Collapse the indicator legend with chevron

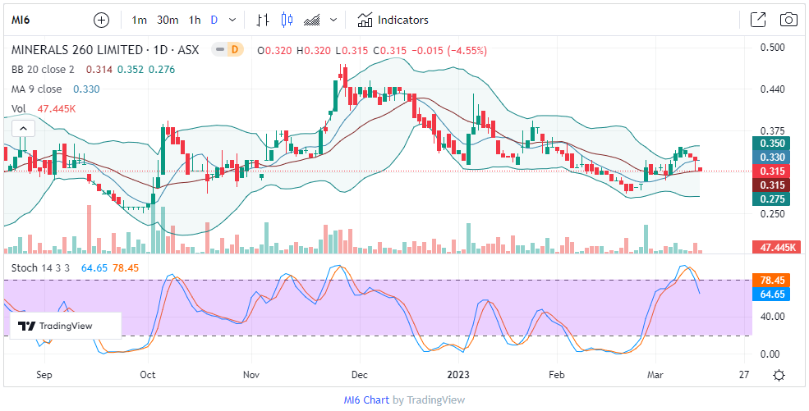(x=22, y=128)
